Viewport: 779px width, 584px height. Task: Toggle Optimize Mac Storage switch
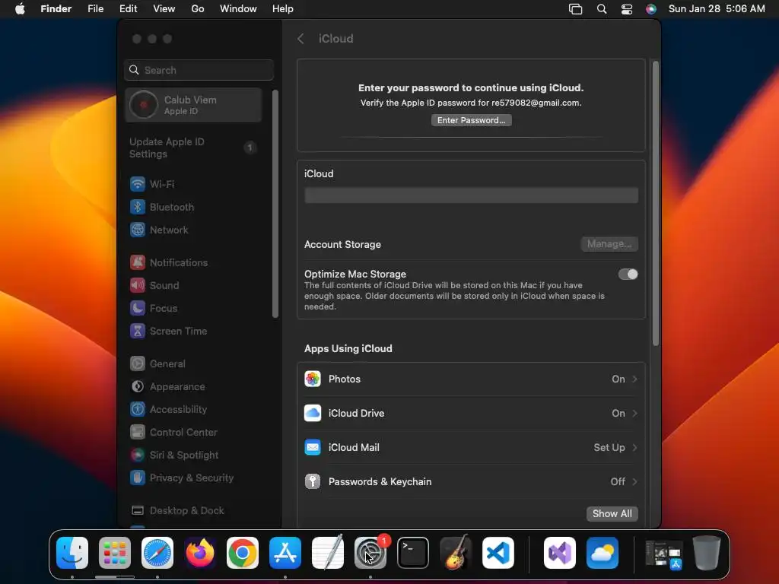(x=628, y=274)
